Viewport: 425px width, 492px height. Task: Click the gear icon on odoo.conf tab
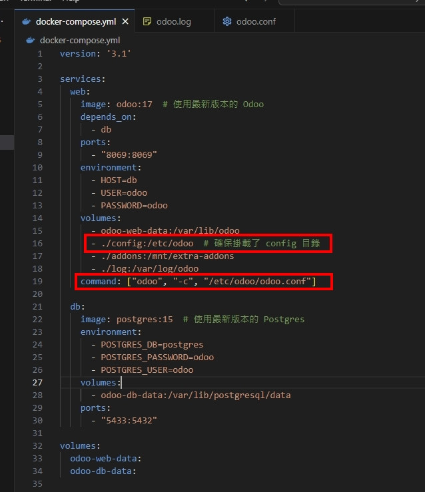[227, 22]
